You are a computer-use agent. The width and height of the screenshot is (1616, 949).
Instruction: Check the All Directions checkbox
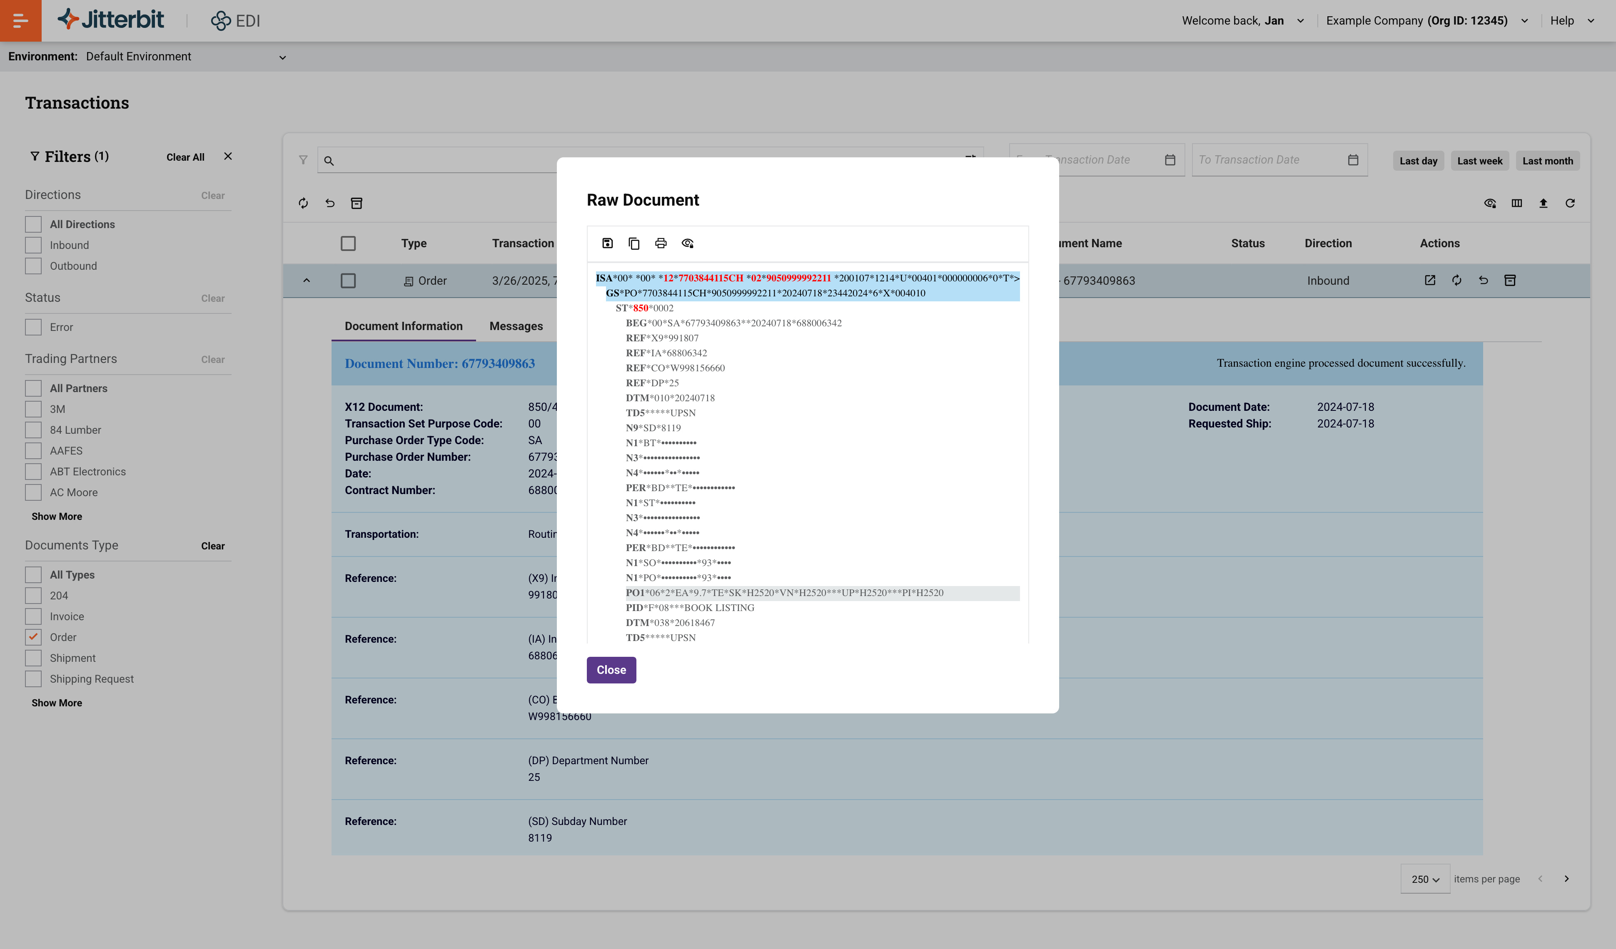click(33, 224)
